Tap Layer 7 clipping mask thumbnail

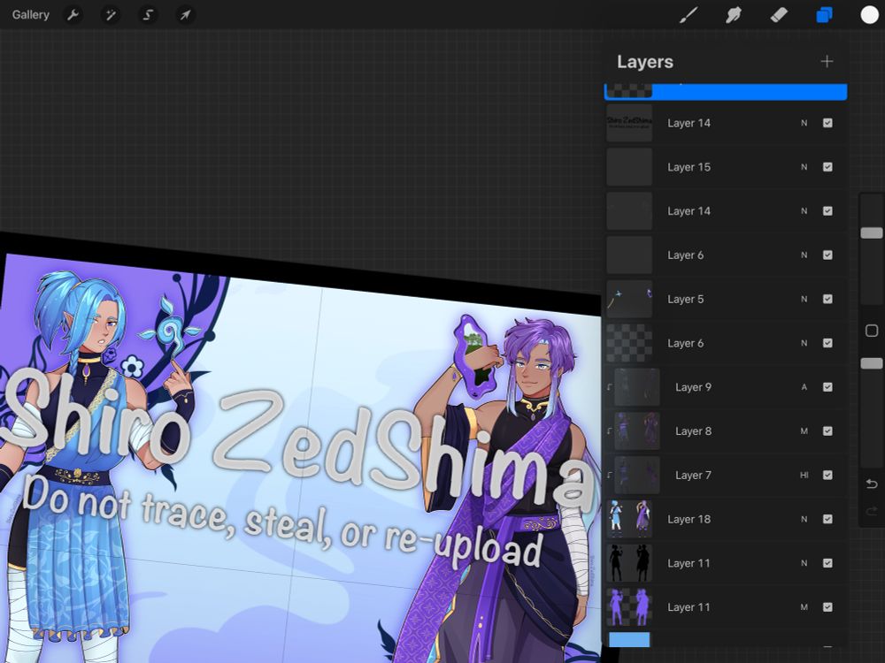pos(636,475)
